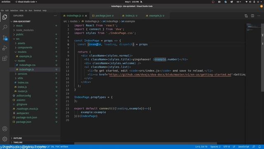Select IndexPage.js in the file tree

(26, 70)
